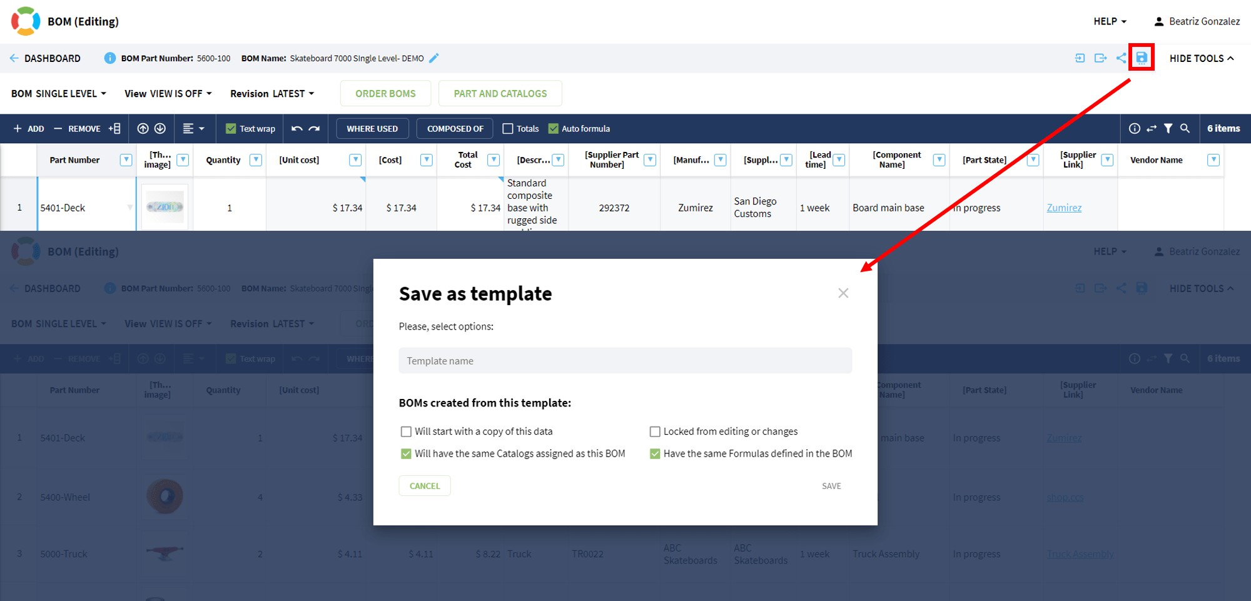Click the Share icon in the toolbar
The width and height of the screenshot is (1251, 601).
point(1121,58)
